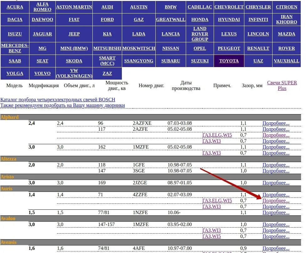Open the CHEVROLET brand page
The height and width of the screenshot is (253, 307).
click(x=229, y=7)
